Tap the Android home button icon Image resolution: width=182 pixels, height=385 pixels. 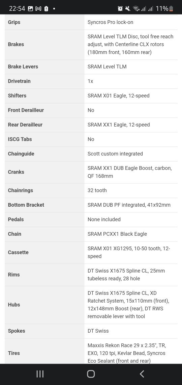(x=91, y=374)
